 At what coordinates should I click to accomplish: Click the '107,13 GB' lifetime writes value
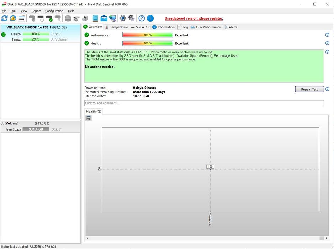coord(141,96)
